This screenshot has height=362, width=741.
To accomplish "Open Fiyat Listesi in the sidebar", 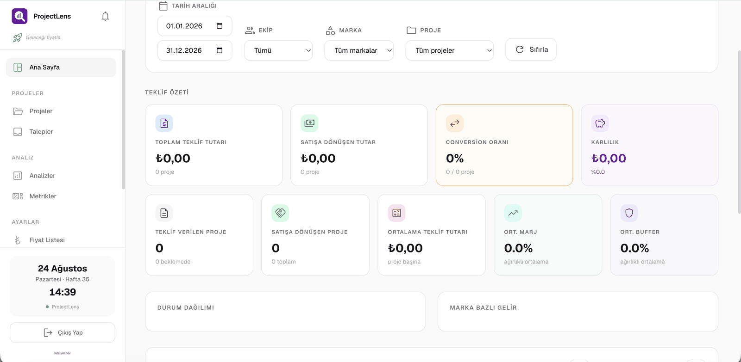I will (61, 240).
